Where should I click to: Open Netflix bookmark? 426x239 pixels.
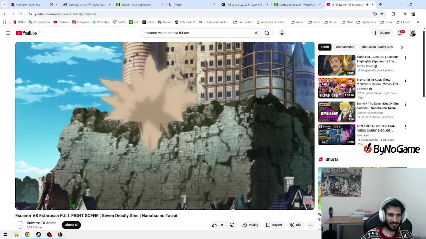tap(19, 22)
